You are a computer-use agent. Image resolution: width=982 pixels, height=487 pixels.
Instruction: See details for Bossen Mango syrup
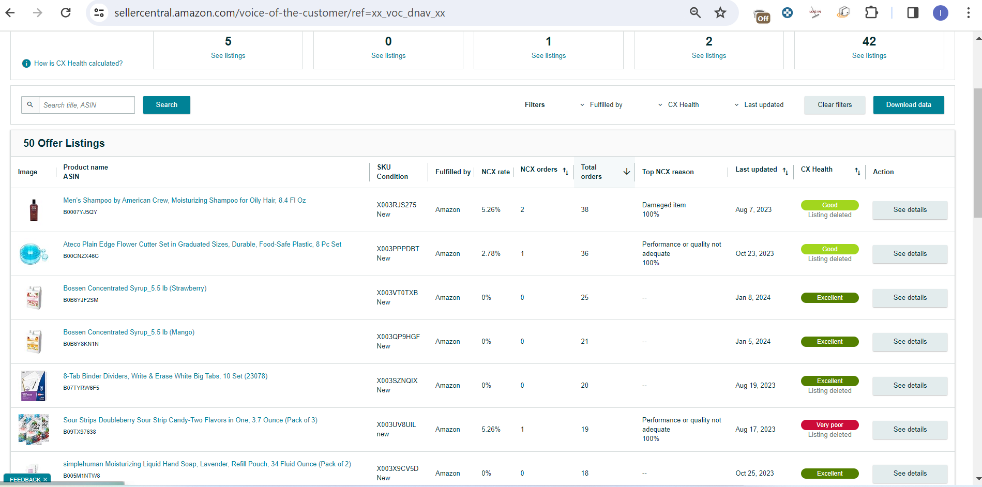pos(910,342)
